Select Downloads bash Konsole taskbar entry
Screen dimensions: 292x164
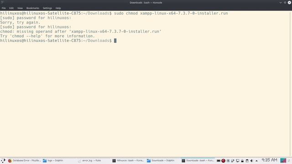click(x=198, y=161)
